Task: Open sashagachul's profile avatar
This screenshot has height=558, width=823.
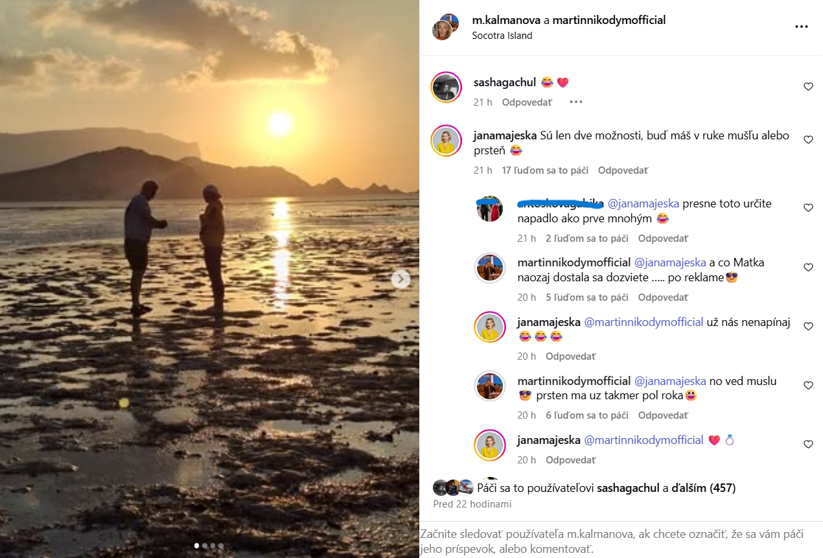Action: point(446,87)
